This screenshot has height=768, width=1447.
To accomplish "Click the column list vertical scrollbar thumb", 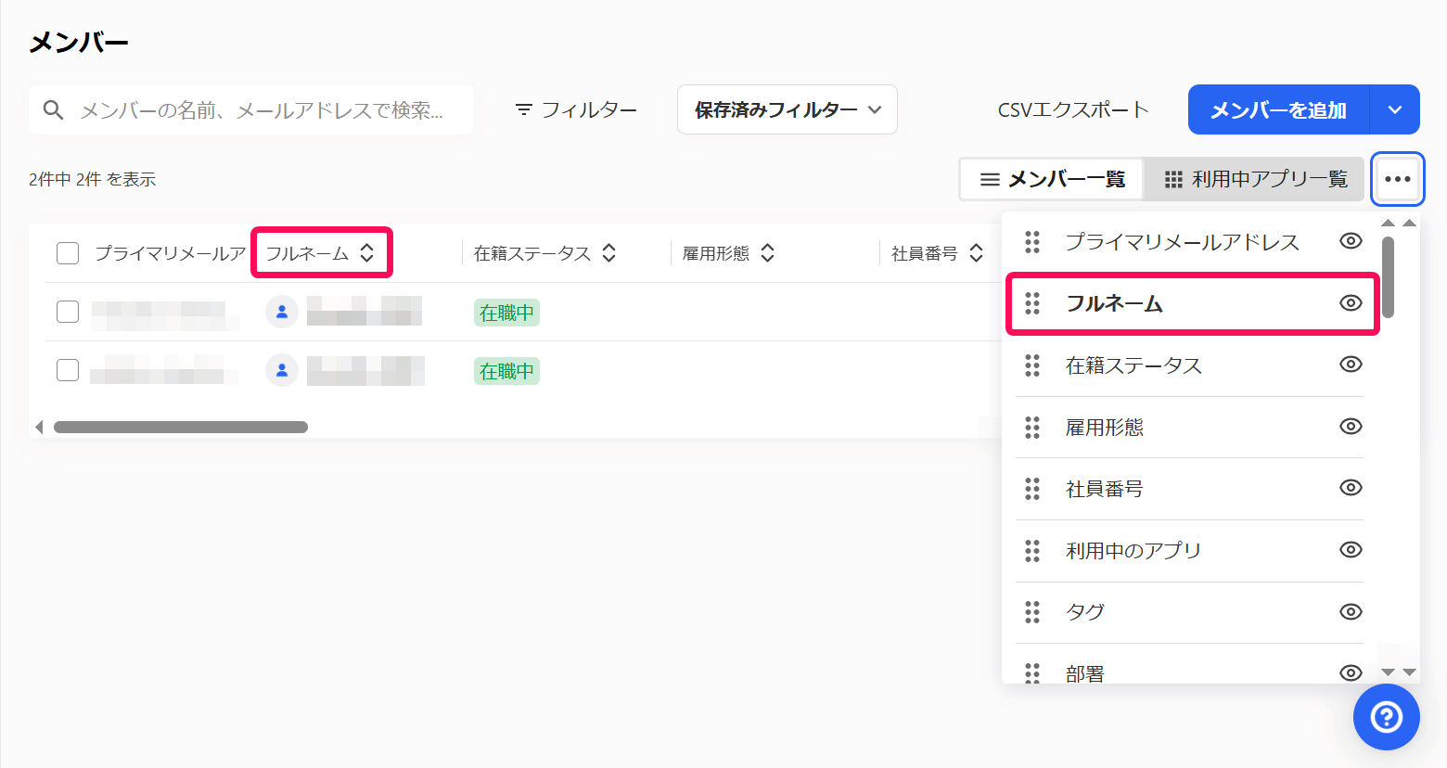I will click(x=1388, y=276).
